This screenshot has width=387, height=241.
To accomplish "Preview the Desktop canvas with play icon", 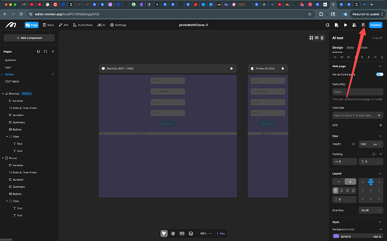I will pyautogui.click(x=231, y=69).
